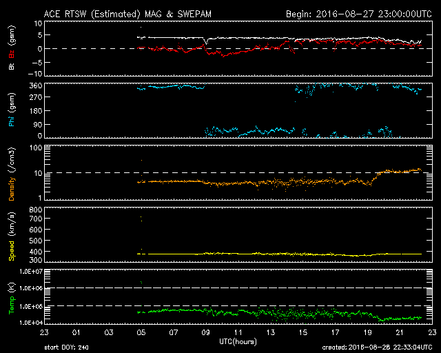Click the '(/cm3)' unit on Density axis
This screenshot has height=353, width=441.
12,161
